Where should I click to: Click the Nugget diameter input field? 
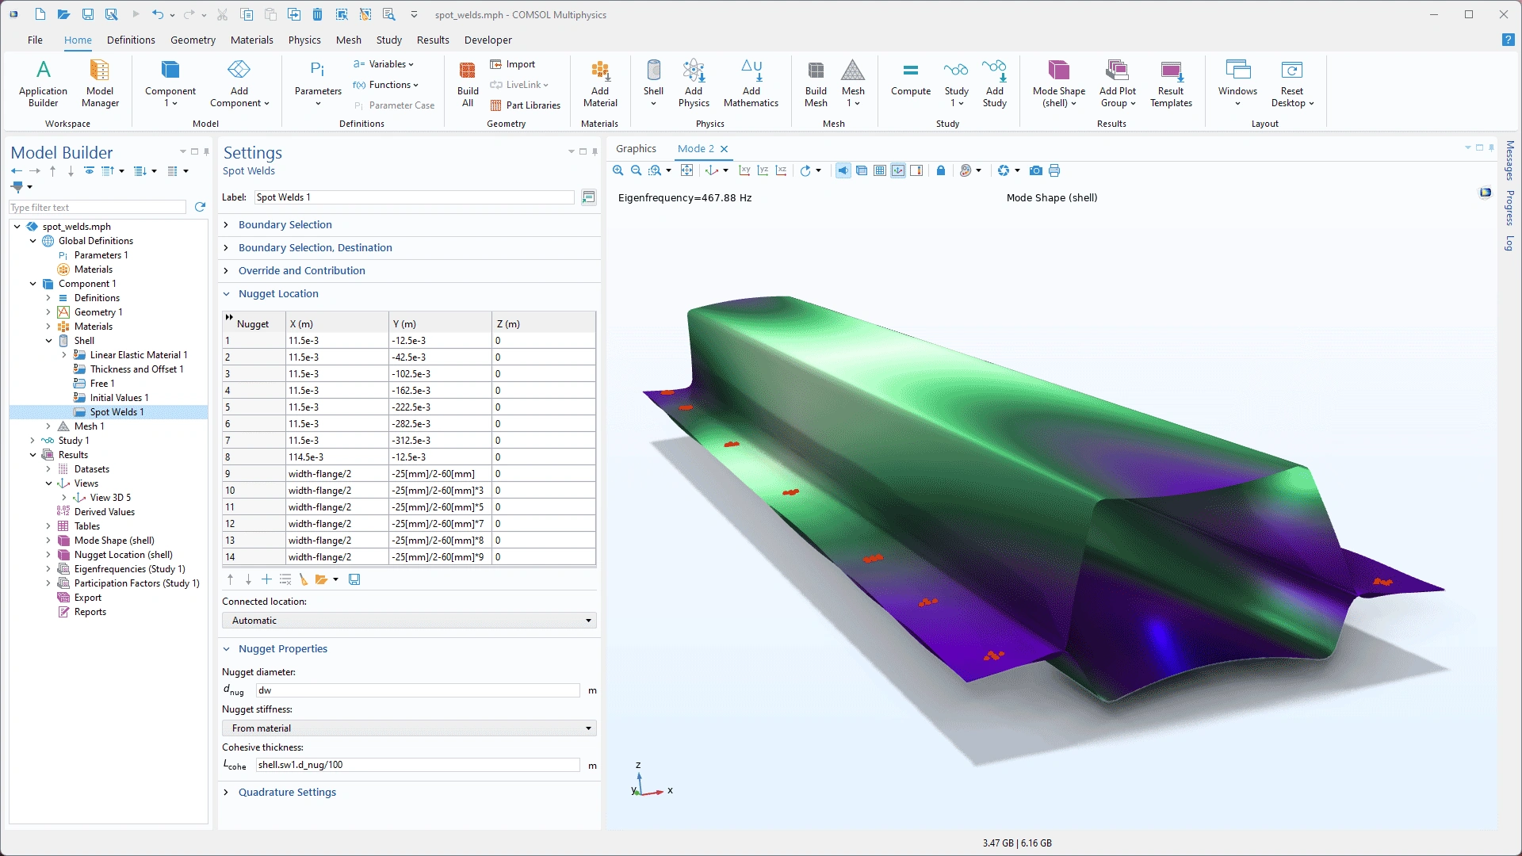[x=418, y=690]
